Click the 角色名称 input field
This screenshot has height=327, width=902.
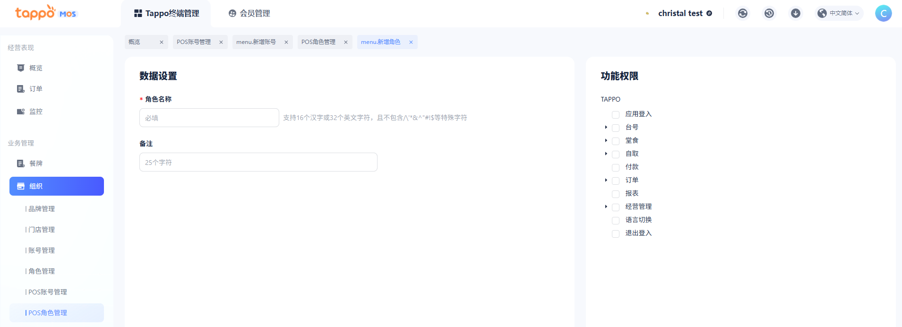click(x=209, y=118)
